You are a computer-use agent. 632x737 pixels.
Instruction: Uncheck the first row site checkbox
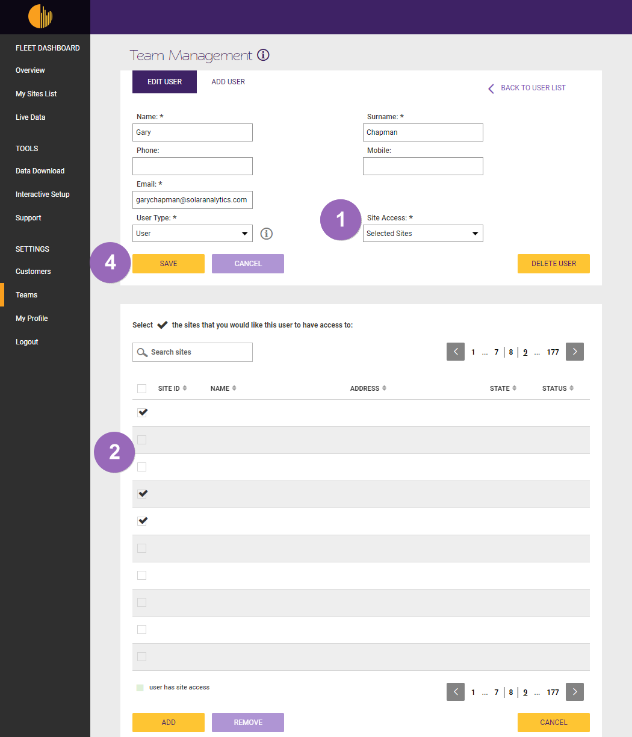click(142, 412)
